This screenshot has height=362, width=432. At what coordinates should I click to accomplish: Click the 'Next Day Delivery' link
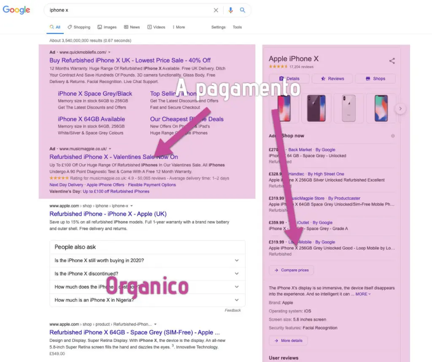pyautogui.click(x=66, y=185)
